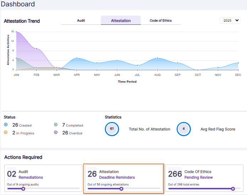Switch to the Audit tab
The width and height of the screenshot is (247, 195).
[81, 21]
